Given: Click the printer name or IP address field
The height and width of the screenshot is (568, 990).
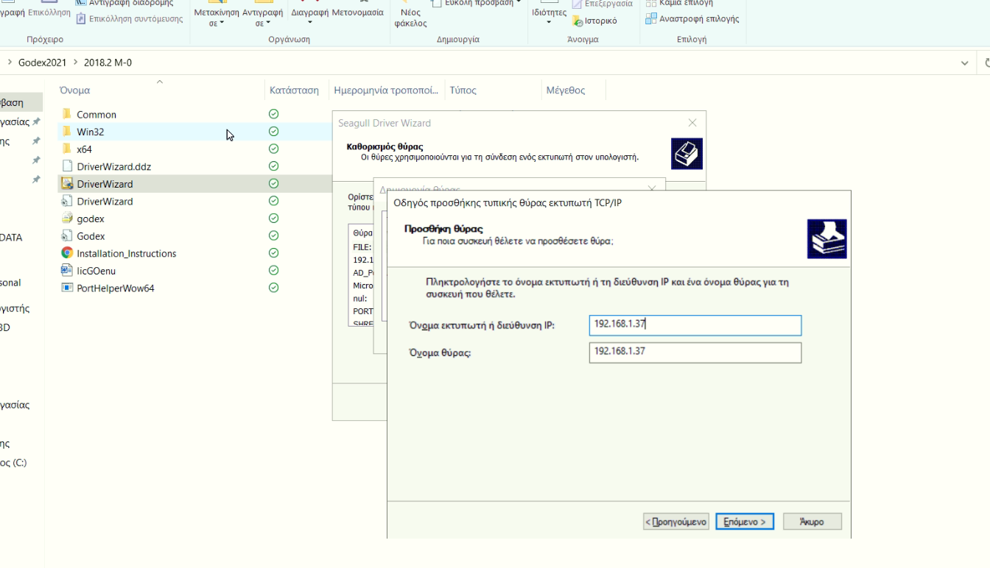Looking at the screenshot, I should [x=695, y=325].
